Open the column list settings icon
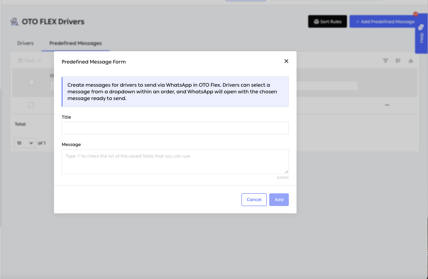The height and width of the screenshot is (279, 428). [398, 61]
